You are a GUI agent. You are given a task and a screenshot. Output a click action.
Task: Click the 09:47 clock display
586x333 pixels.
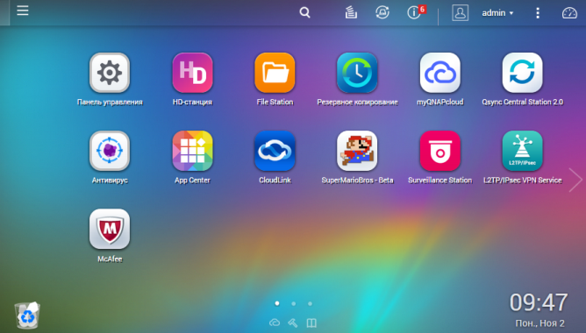pyautogui.click(x=539, y=302)
